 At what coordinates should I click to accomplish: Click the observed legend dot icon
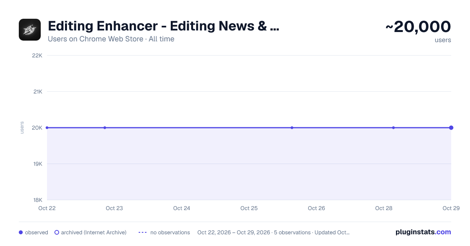21,232
